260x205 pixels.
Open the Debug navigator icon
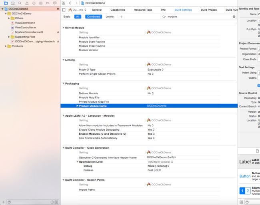pyautogui.click(x=41, y=3)
